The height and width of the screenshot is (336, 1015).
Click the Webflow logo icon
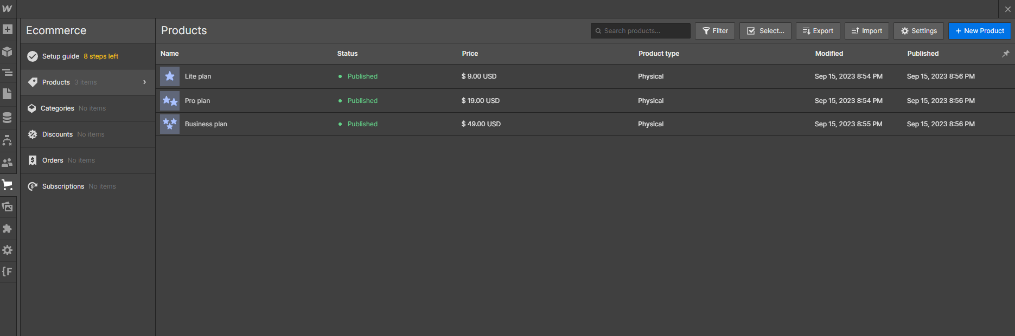tap(7, 9)
